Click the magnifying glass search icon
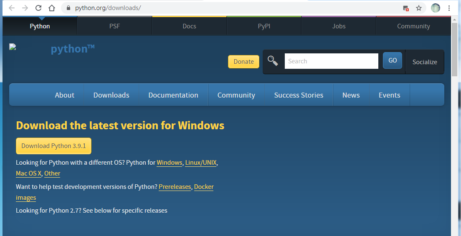The width and height of the screenshot is (461, 236). pyautogui.click(x=273, y=61)
